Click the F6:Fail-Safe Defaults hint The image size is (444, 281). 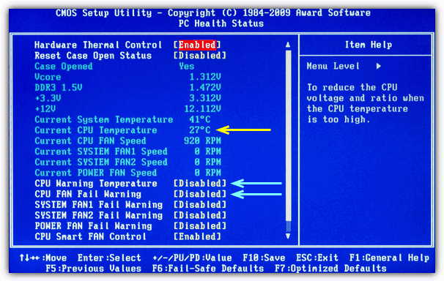[x=208, y=268]
